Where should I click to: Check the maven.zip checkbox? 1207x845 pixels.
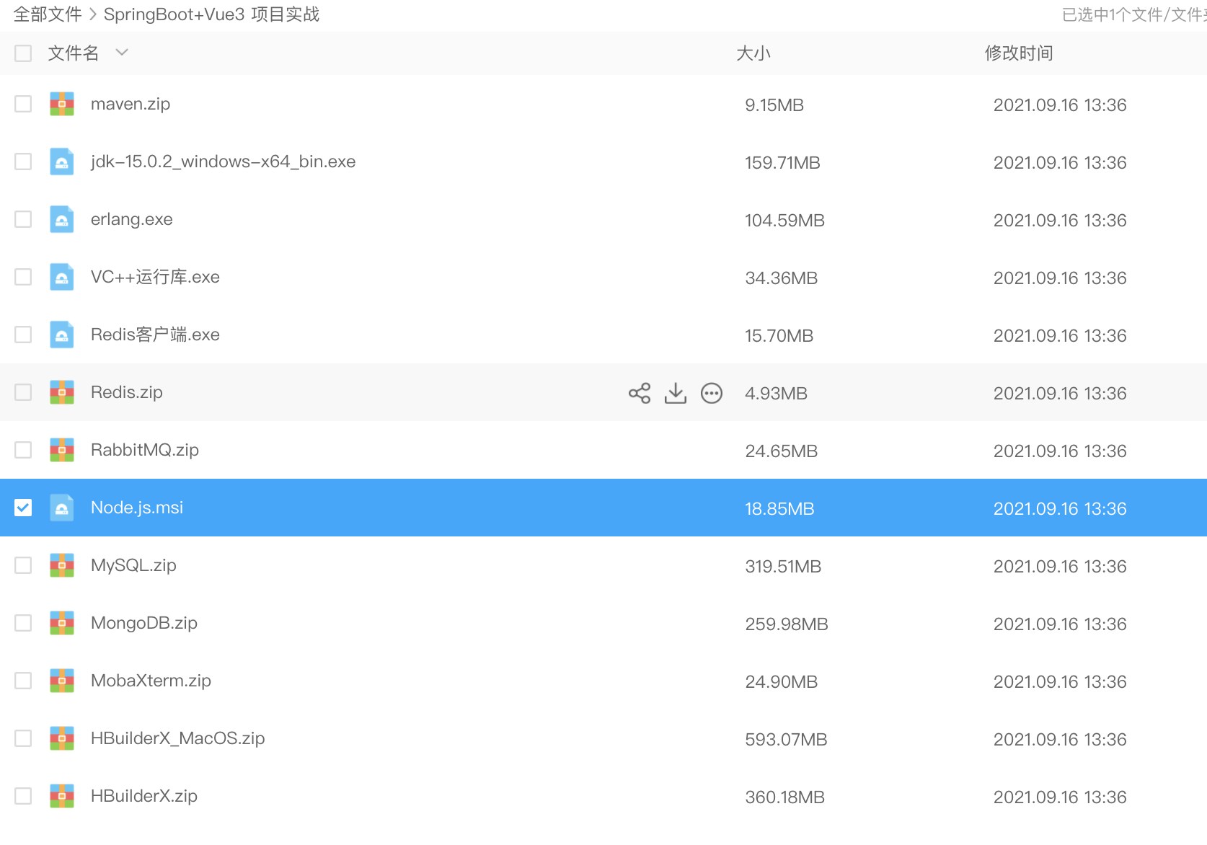point(23,104)
